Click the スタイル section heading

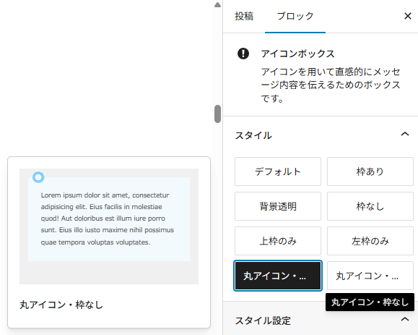253,135
